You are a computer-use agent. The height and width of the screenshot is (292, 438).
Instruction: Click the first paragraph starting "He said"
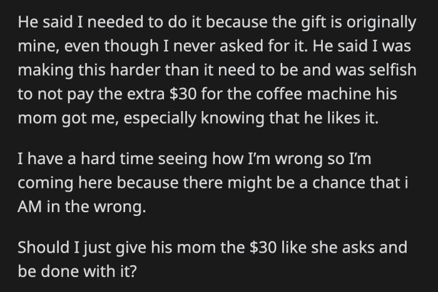pos(217,70)
